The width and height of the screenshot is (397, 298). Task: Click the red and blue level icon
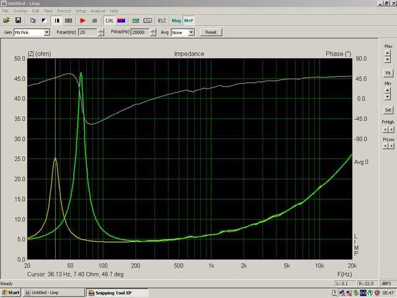[121, 20]
